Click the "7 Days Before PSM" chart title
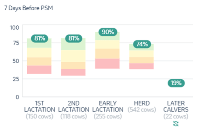Image resolution: width=210 pixels, height=132 pixels. click(28, 8)
